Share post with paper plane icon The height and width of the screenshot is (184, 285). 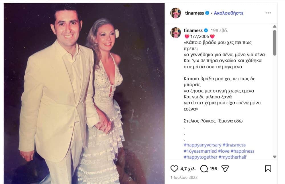click(x=225, y=169)
